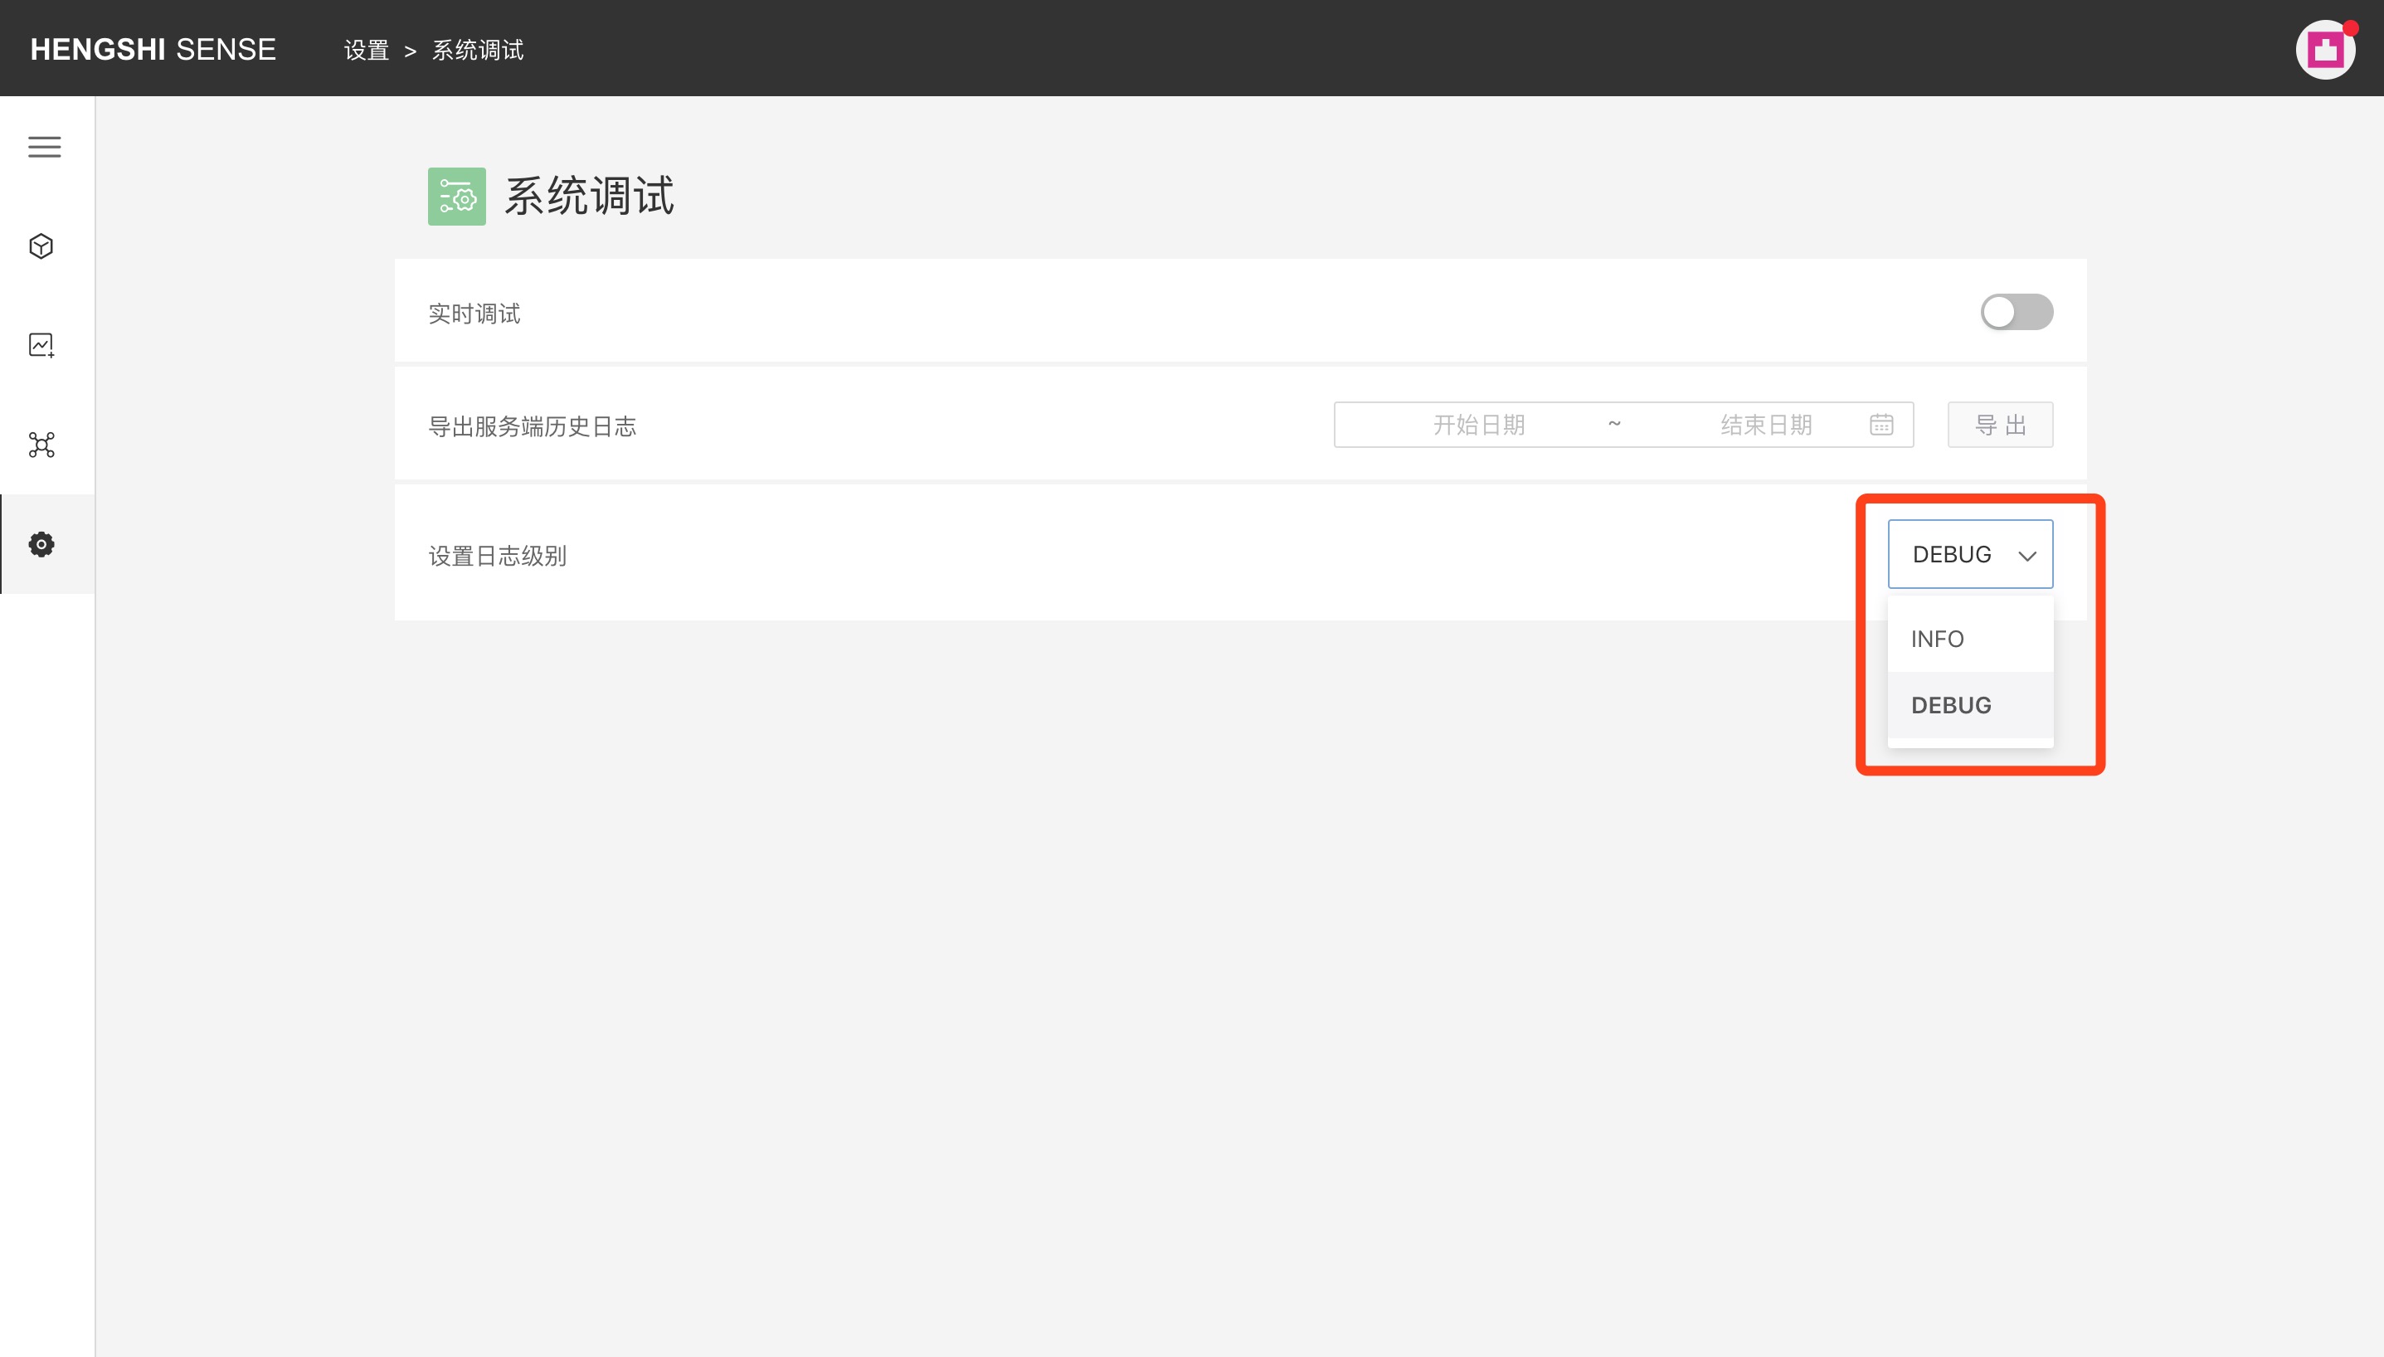This screenshot has width=2384, height=1357.
Task: Click the 开始日期 start date field
Action: coord(1479,425)
